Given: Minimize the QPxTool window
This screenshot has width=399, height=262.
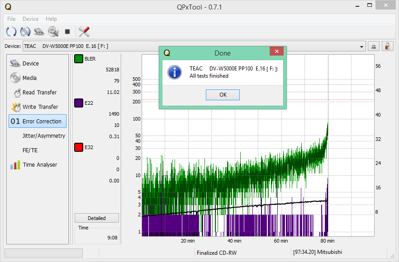Looking at the screenshot, I should point(357,5).
